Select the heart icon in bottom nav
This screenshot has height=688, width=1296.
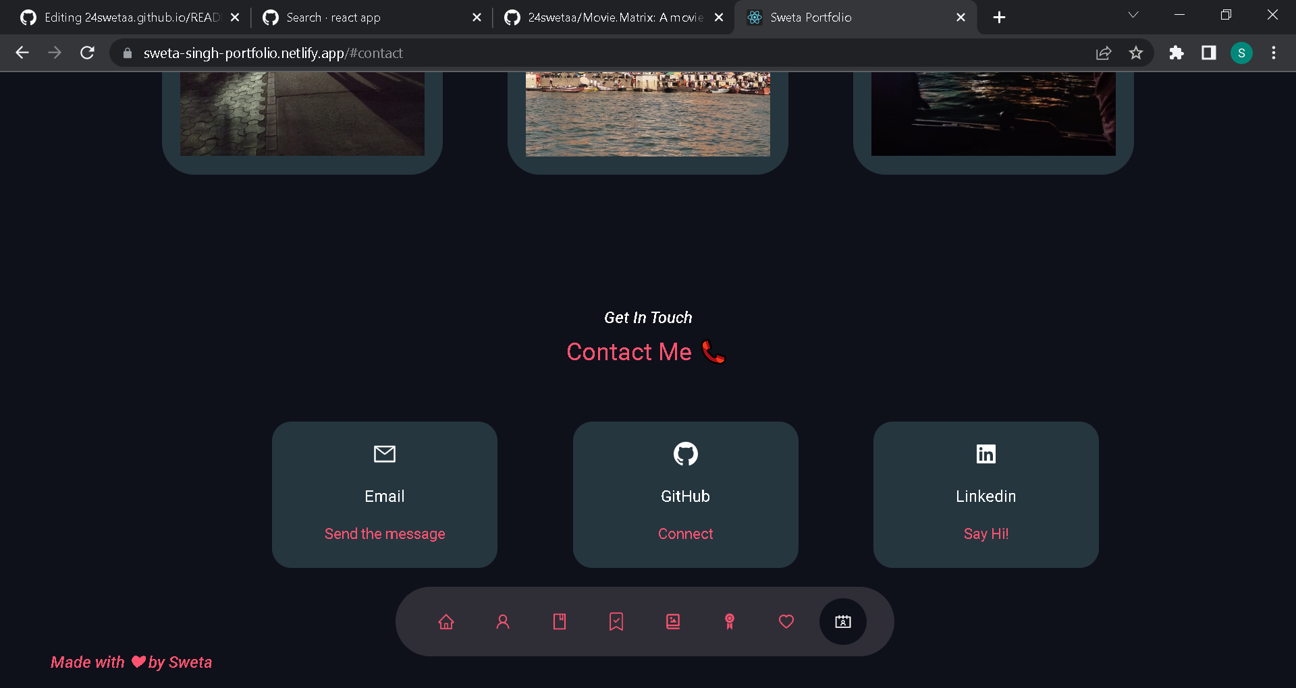click(x=786, y=622)
